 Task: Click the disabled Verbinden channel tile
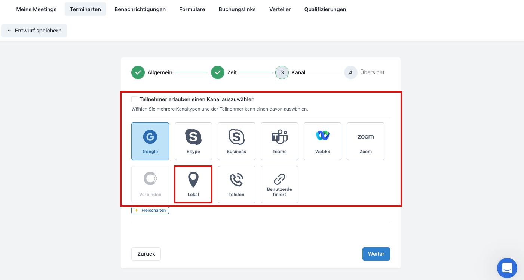click(150, 184)
